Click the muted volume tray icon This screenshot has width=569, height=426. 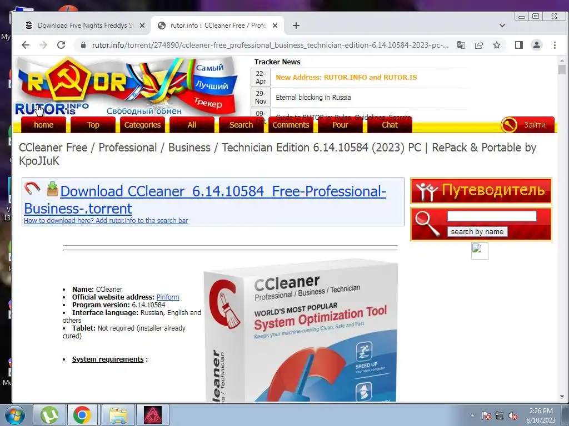tap(513, 415)
